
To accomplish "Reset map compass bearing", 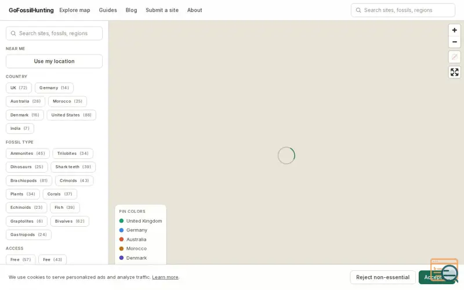I will pyautogui.click(x=454, y=56).
